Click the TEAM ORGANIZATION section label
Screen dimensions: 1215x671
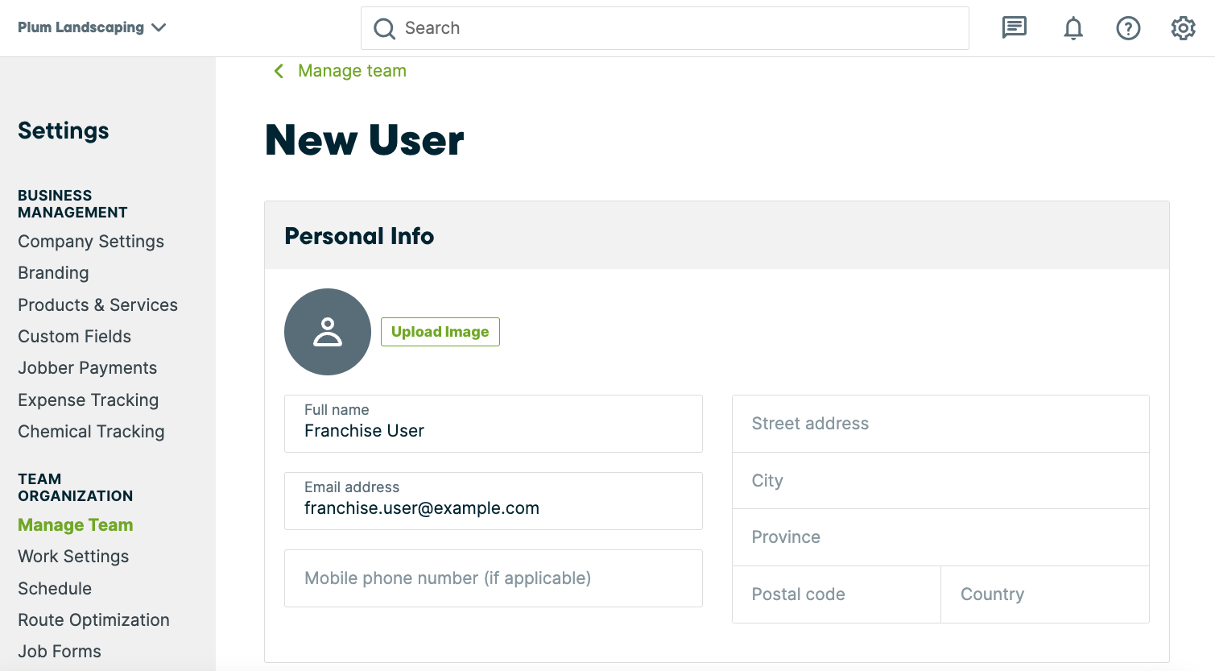point(76,487)
